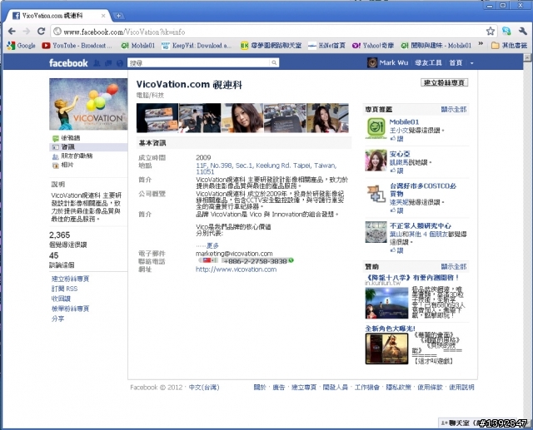This screenshot has width=533, height=430.
Task: Open the Mobile01 recommended page
Action: (x=404, y=121)
